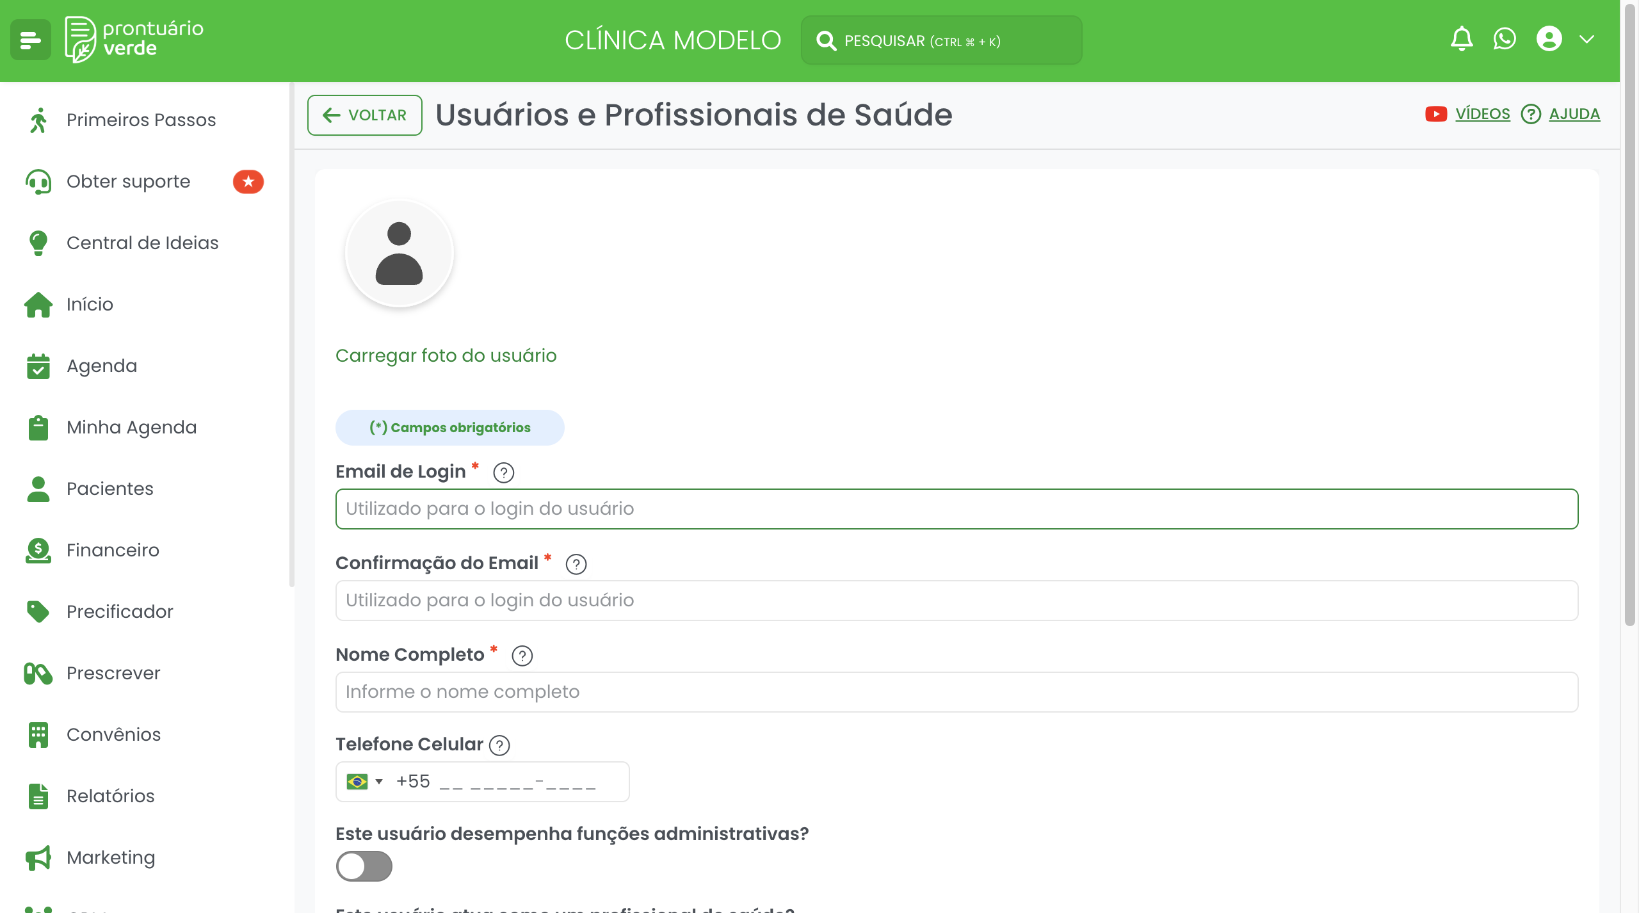Open Marketing megaphone icon
This screenshot has width=1639, height=913.
tap(38, 857)
